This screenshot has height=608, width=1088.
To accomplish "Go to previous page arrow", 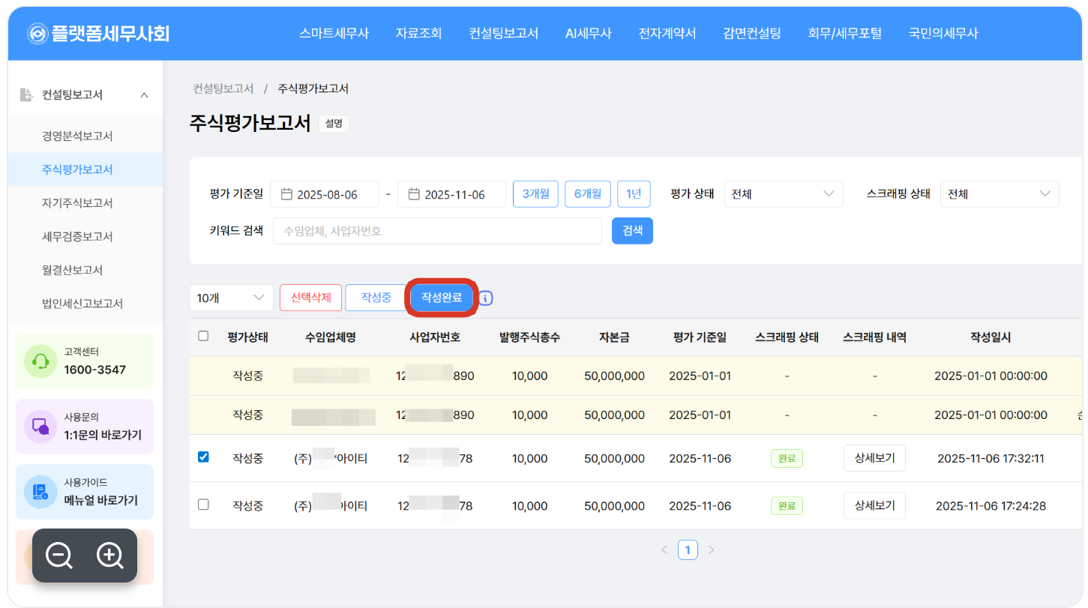I will point(664,550).
